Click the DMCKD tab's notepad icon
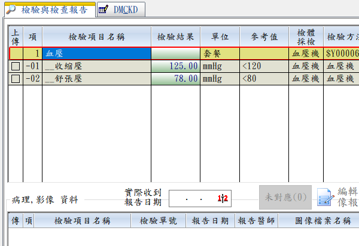 point(104,9)
